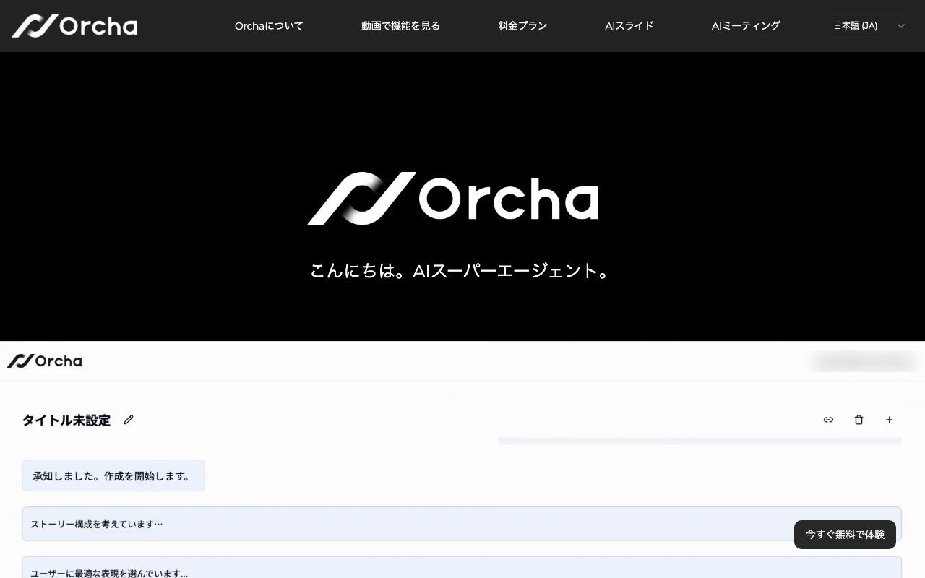The image size is (925, 578).
Task: Click the large Orcha hero logo
Action: 453,199
